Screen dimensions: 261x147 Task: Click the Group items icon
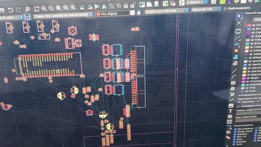pos(111,6)
